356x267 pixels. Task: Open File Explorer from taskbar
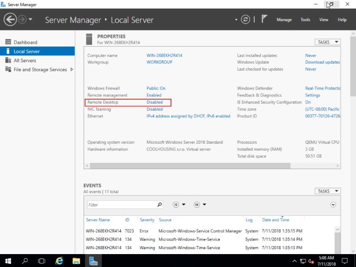pyautogui.click(x=76, y=261)
